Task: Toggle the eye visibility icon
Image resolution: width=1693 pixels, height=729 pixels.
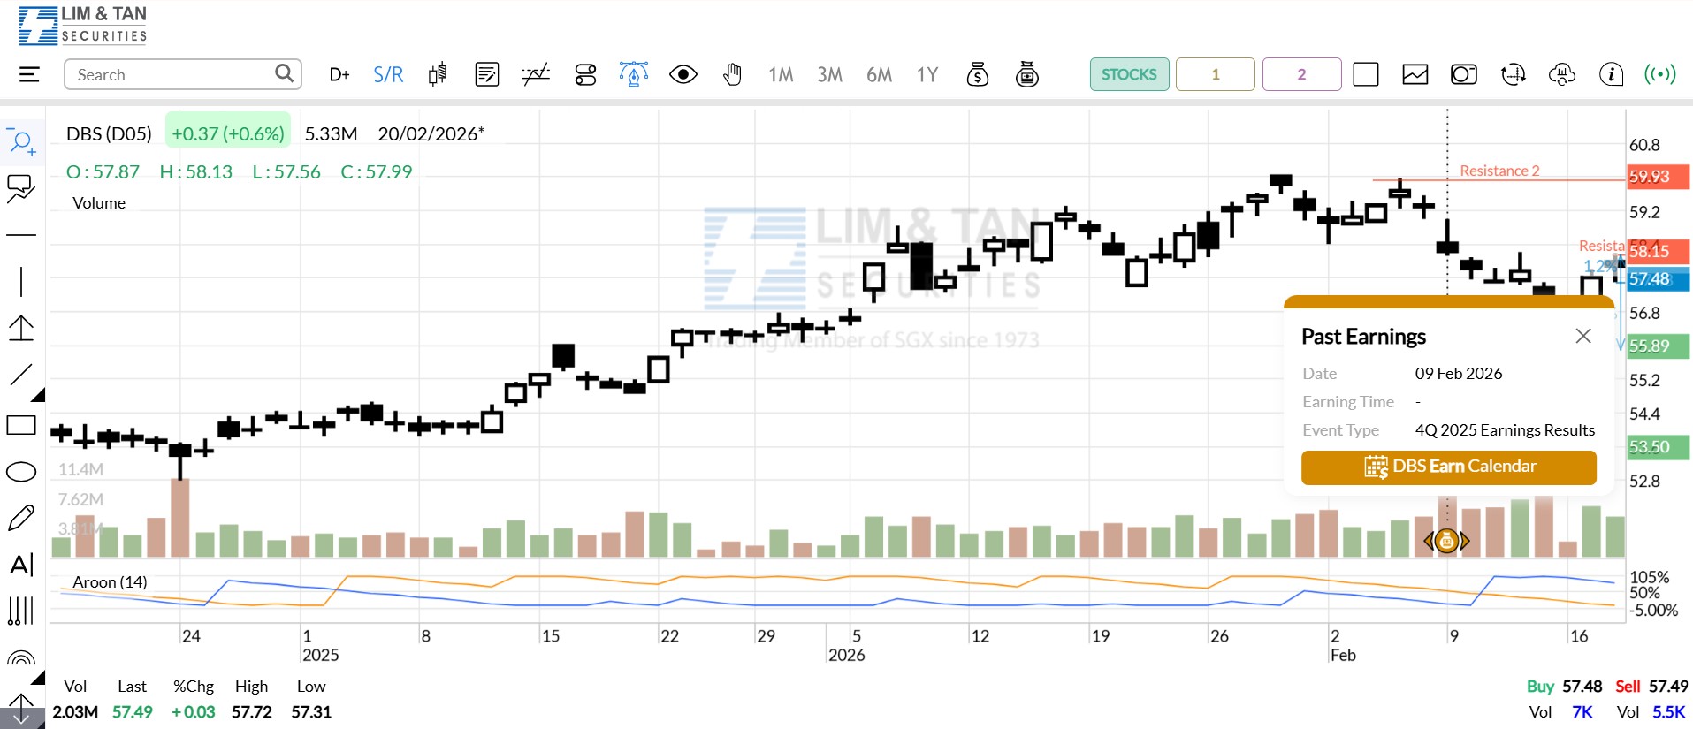Action: coord(683,74)
